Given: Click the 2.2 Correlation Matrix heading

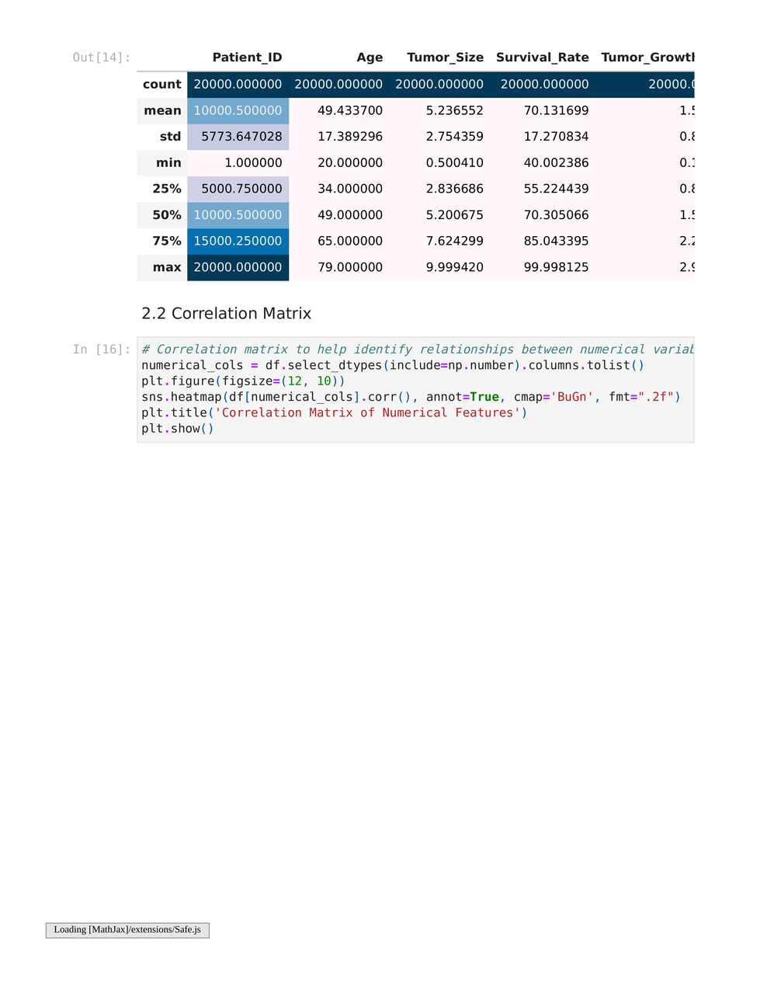Looking at the screenshot, I should coord(226,313).
